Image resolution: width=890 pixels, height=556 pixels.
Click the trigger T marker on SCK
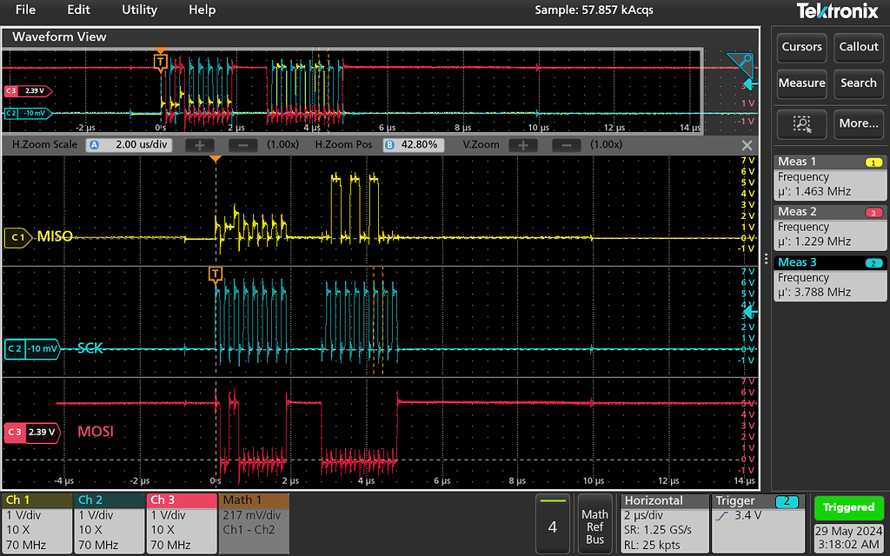(x=216, y=275)
